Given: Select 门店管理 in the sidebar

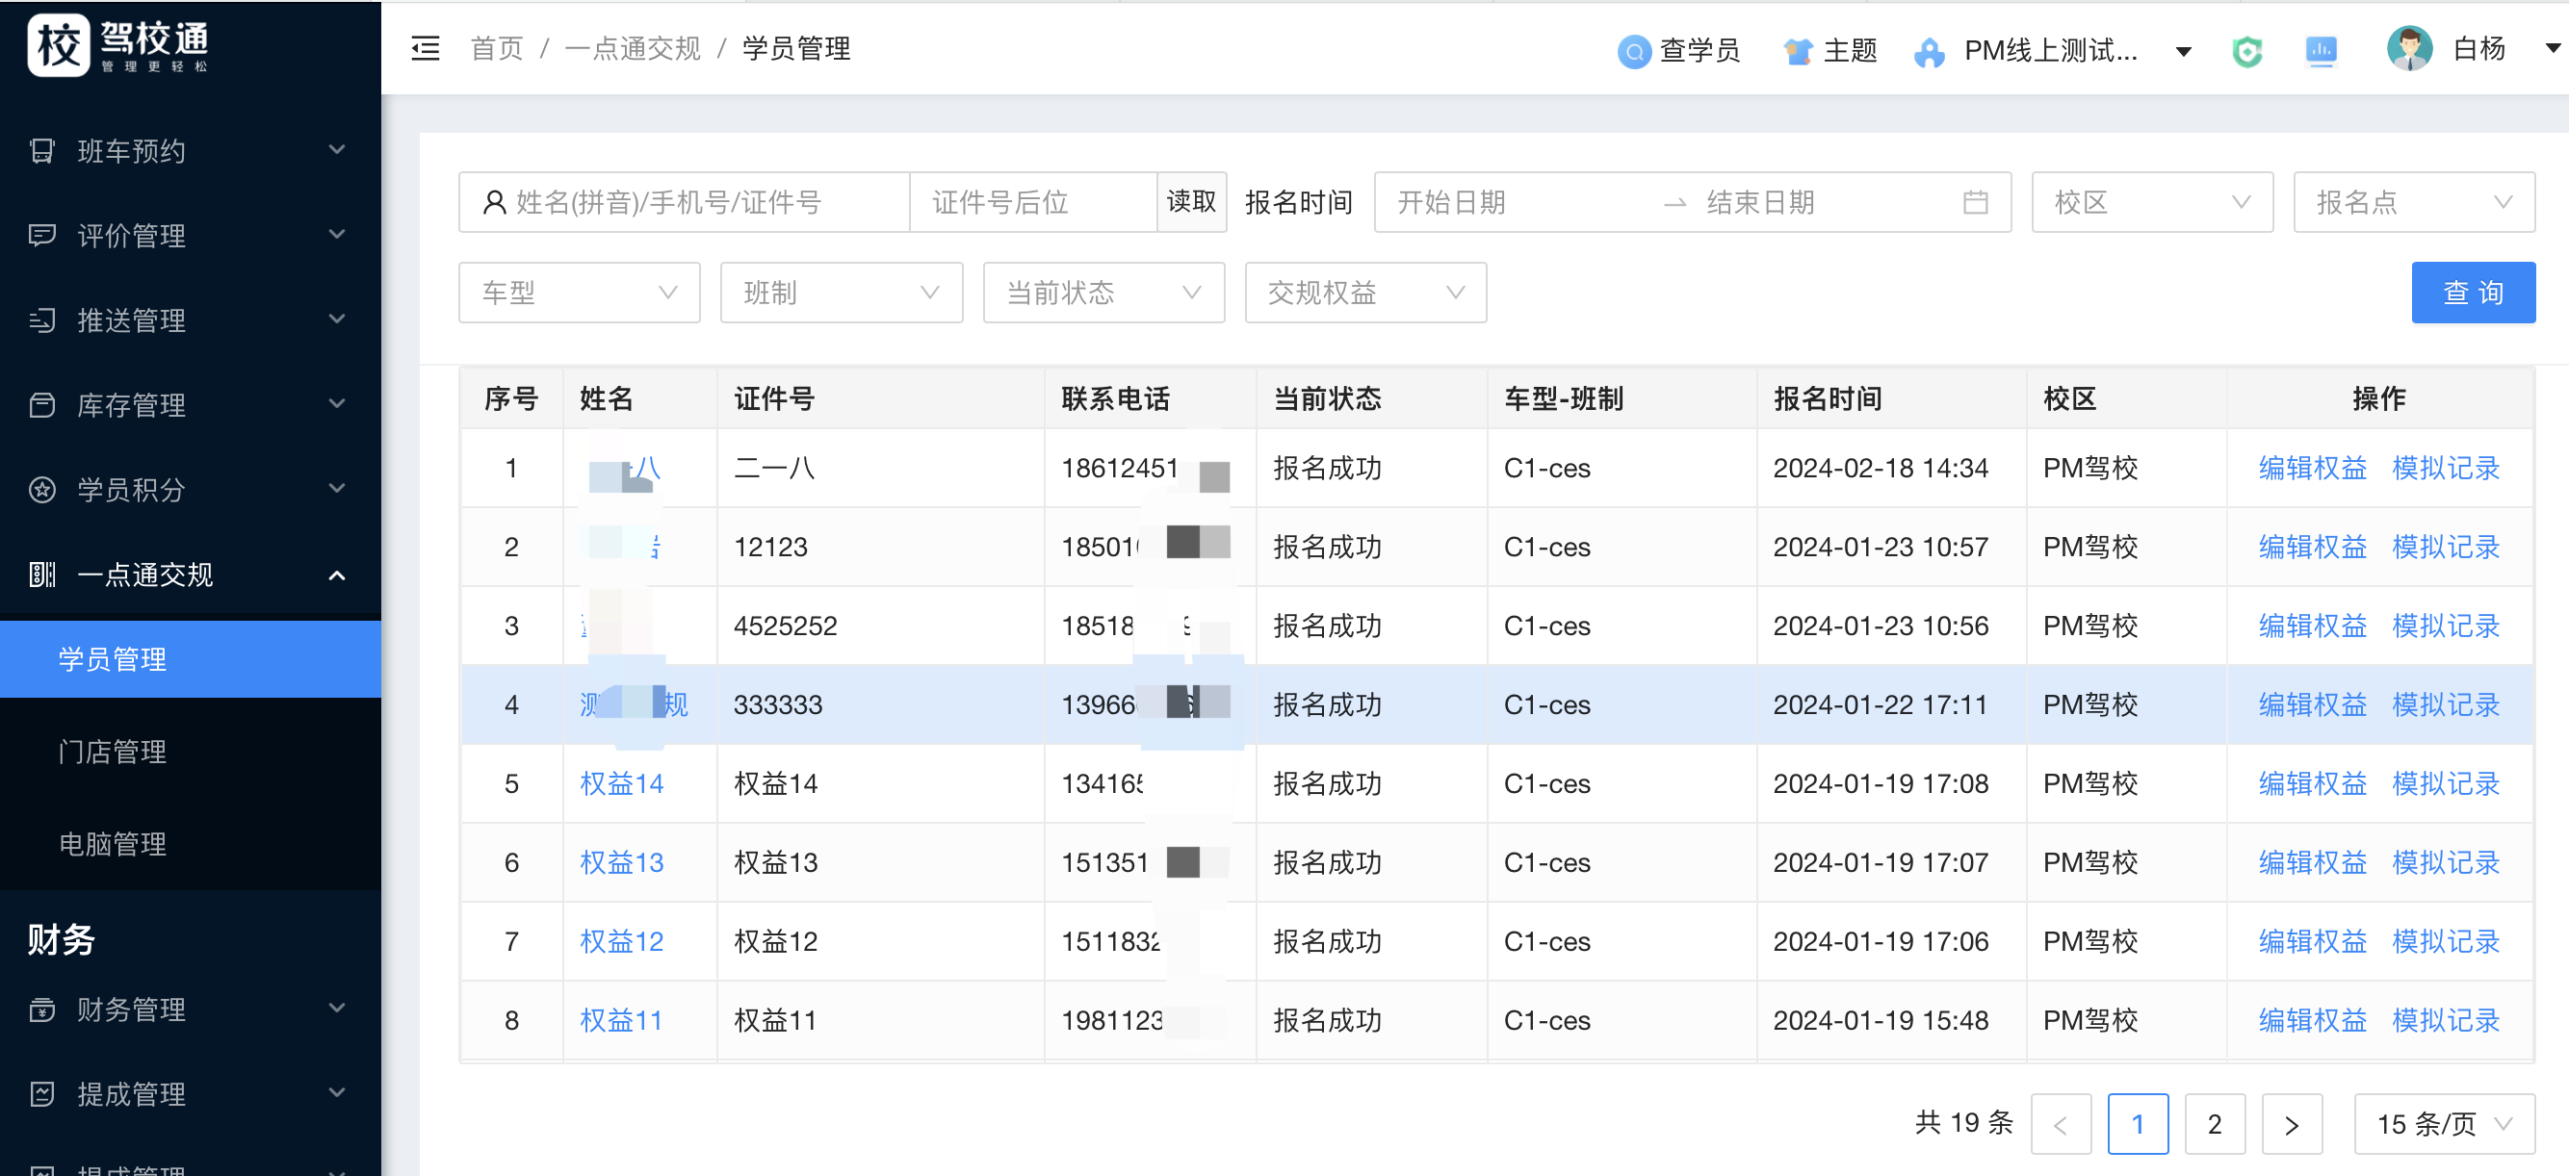Looking at the screenshot, I should click(113, 751).
